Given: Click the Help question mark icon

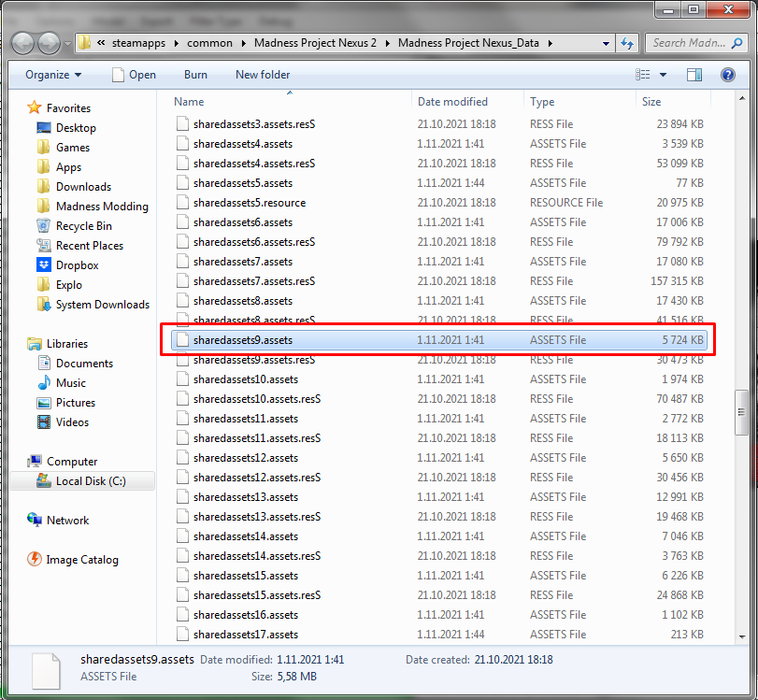Looking at the screenshot, I should point(727,75).
